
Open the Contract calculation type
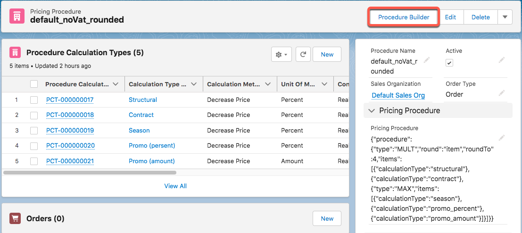[x=141, y=115]
